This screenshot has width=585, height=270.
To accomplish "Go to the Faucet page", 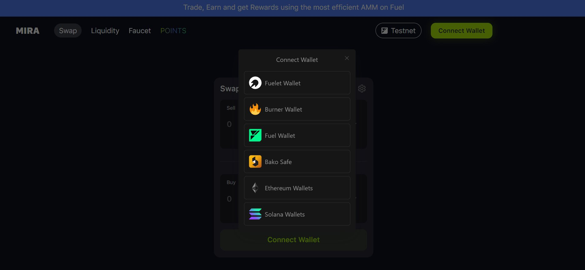I will tap(140, 31).
